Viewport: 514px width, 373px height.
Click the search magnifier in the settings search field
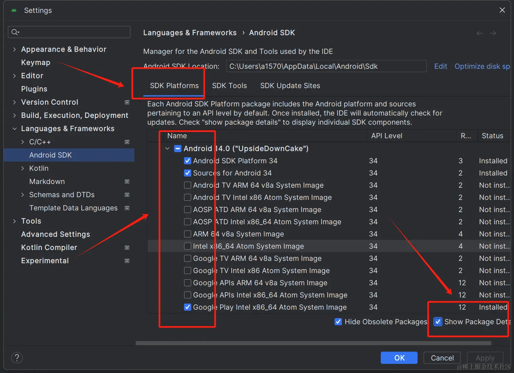click(x=15, y=32)
